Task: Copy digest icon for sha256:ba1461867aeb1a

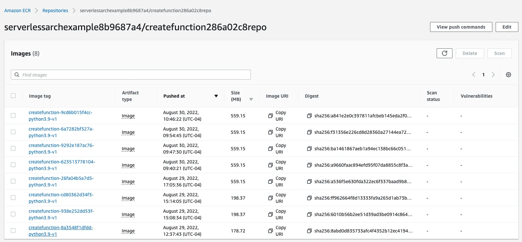Action: 309,149
